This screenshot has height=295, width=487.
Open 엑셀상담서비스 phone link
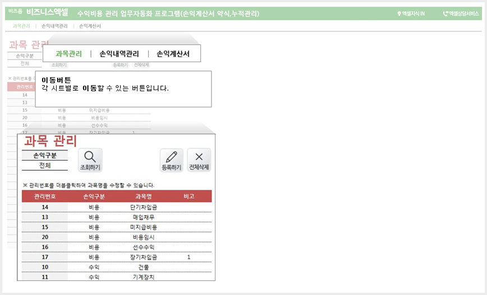point(461,13)
